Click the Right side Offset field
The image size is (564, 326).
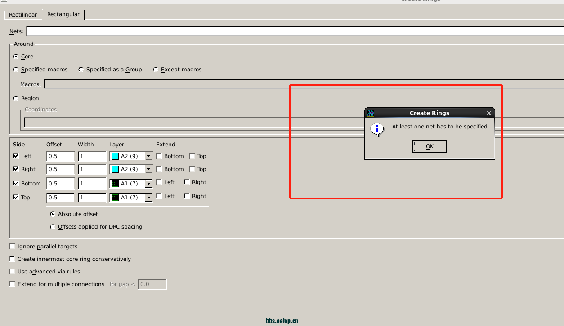[61, 169]
